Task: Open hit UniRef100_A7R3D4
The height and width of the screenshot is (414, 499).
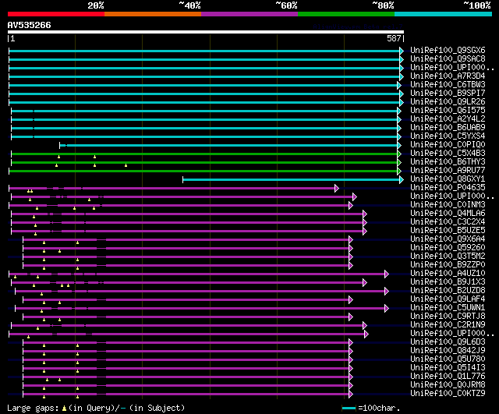Action: 448,76
